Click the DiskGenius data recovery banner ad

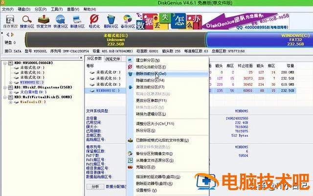pyautogui.click(x=213, y=22)
